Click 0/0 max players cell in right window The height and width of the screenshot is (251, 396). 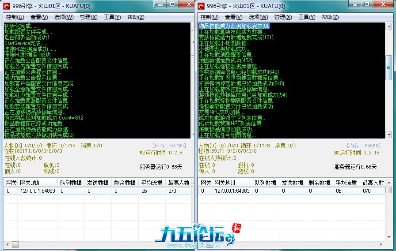click(x=367, y=191)
